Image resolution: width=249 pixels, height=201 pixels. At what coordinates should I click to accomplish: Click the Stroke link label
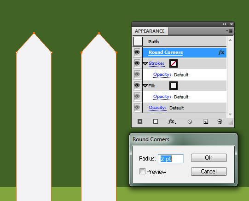click(x=156, y=63)
